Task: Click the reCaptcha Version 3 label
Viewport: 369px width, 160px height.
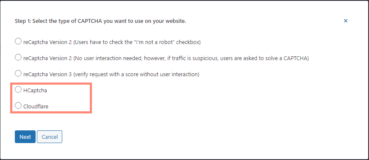Action: pos(47,74)
